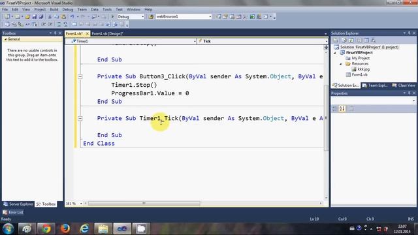418x235 pixels.
Task: Collapse the Timer1_Tick code block
Action: (x=80, y=118)
